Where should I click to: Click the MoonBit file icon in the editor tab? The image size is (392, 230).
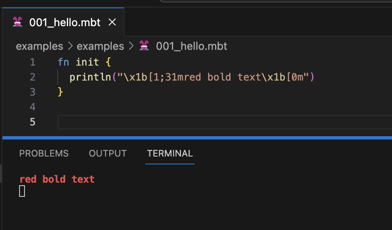(17, 22)
